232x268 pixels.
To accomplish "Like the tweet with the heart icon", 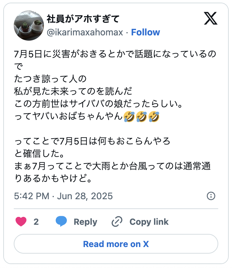I will pyautogui.click(x=21, y=222).
